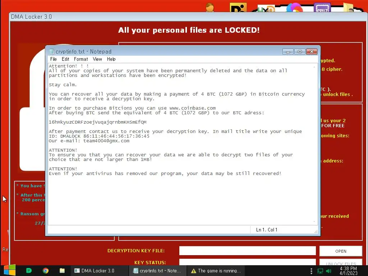This screenshot has height=276, width=368.
Task: Open Google Chrome from the taskbar
Action: (x=46, y=271)
